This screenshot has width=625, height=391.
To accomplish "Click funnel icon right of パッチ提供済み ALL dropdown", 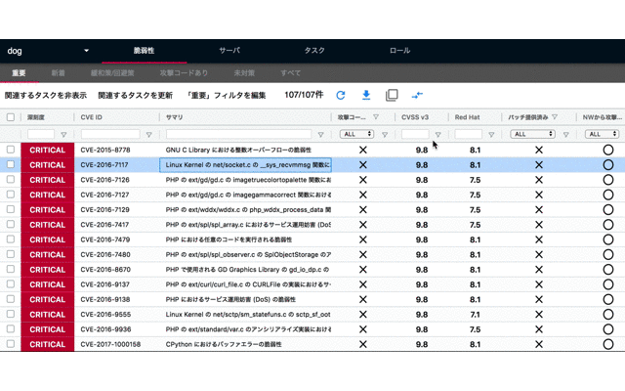I will tap(565, 135).
